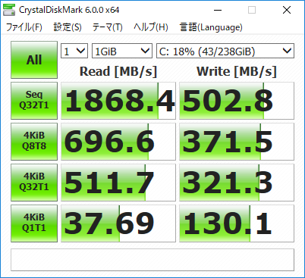Open the ヘルプ(H) menu
305x278 pixels.
point(151,27)
